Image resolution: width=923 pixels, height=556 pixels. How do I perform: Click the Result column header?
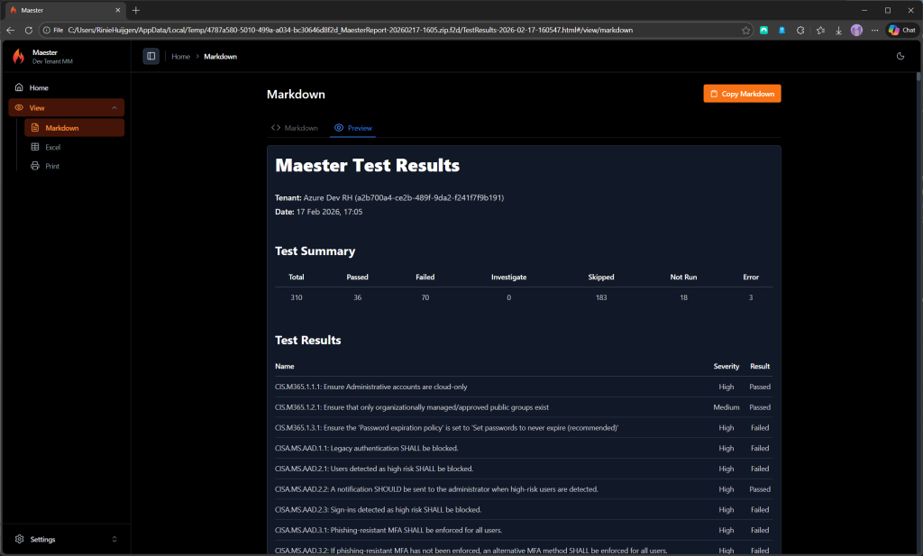pyautogui.click(x=759, y=366)
